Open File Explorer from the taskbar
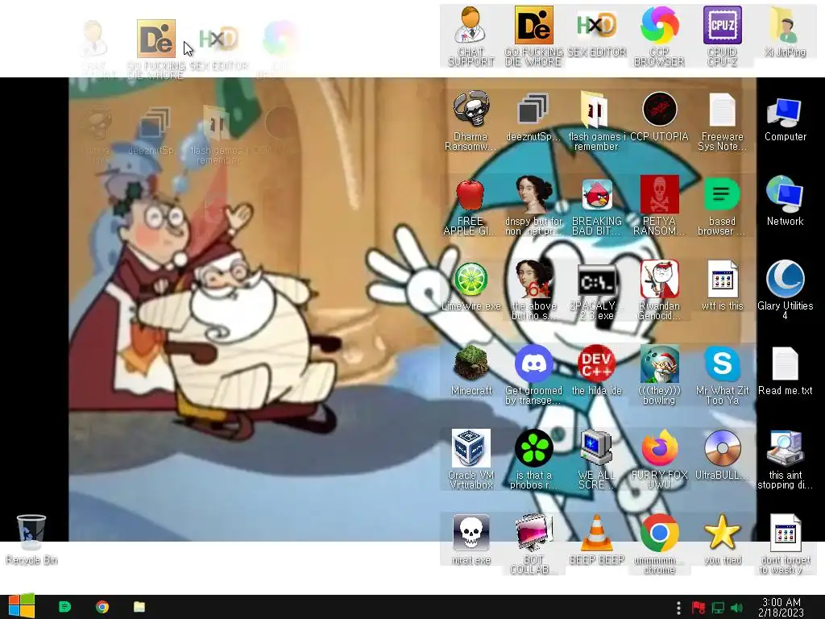The image size is (825, 619). point(139,607)
